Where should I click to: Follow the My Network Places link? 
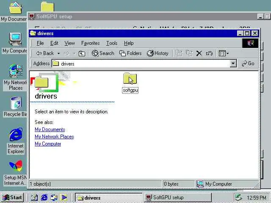tap(54, 137)
